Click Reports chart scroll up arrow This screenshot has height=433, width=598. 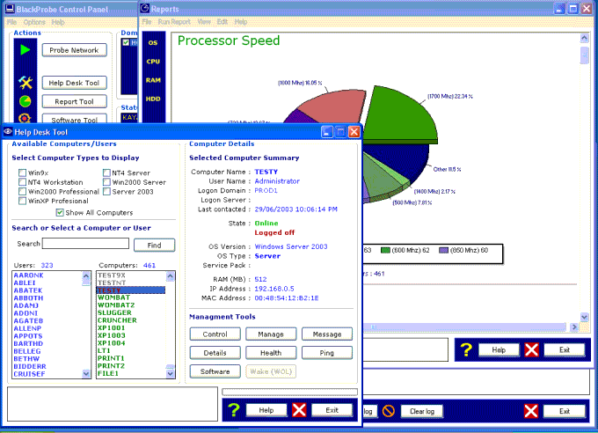point(584,38)
